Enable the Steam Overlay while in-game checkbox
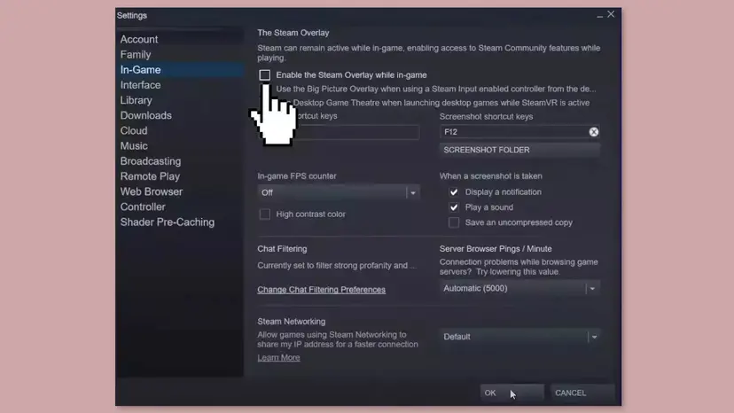Viewport: 734px width, 413px height. click(x=264, y=75)
